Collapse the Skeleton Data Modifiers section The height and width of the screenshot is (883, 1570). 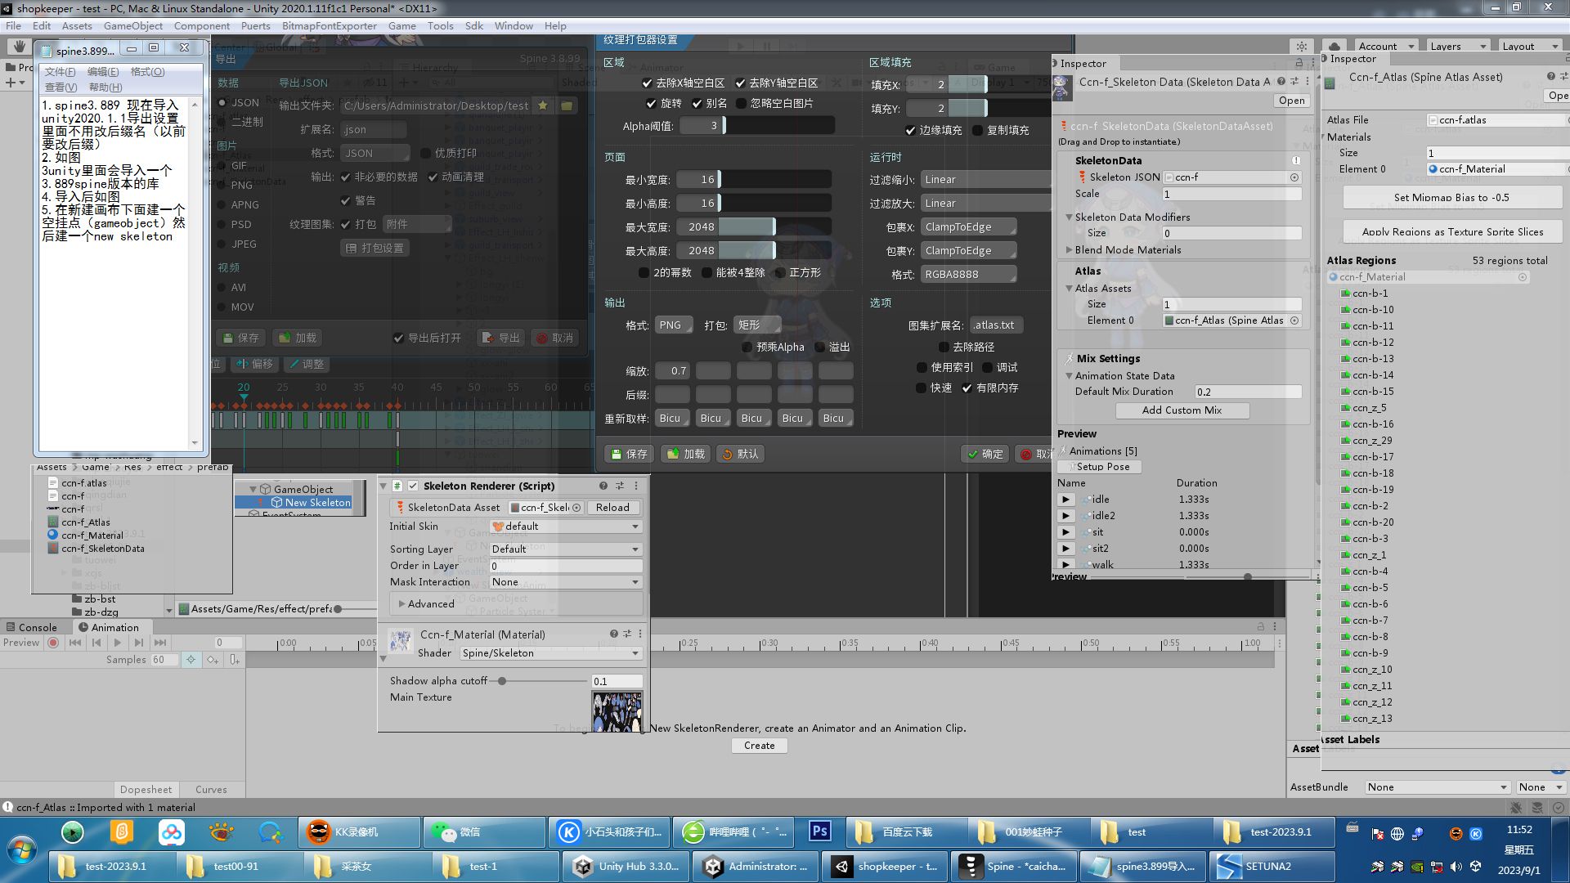pyautogui.click(x=1069, y=217)
